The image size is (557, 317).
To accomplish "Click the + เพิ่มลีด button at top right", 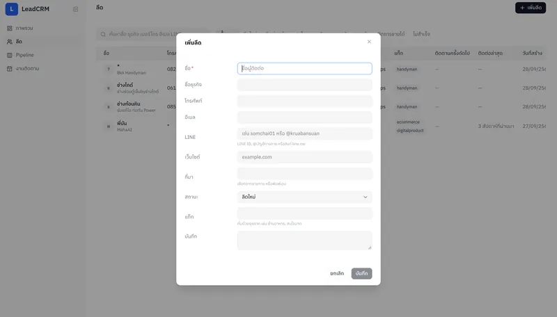I will coord(531,8).
